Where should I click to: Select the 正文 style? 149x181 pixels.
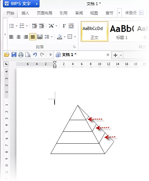pos(94,31)
